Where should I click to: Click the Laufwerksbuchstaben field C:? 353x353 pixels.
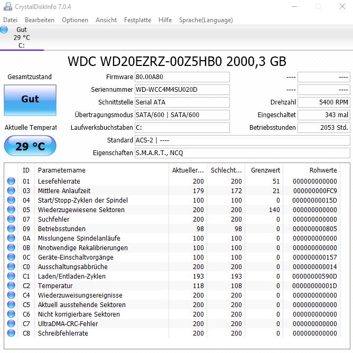(182, 128)
